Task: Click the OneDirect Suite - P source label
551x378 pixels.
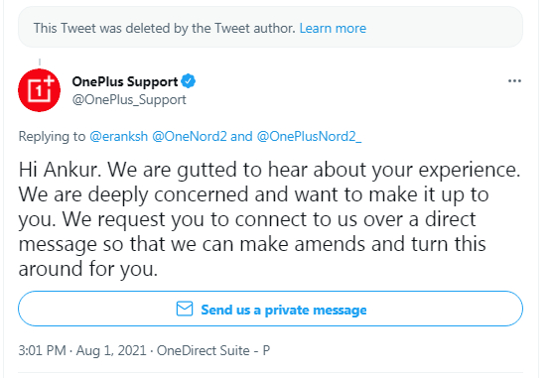Action: pos(213,350)
